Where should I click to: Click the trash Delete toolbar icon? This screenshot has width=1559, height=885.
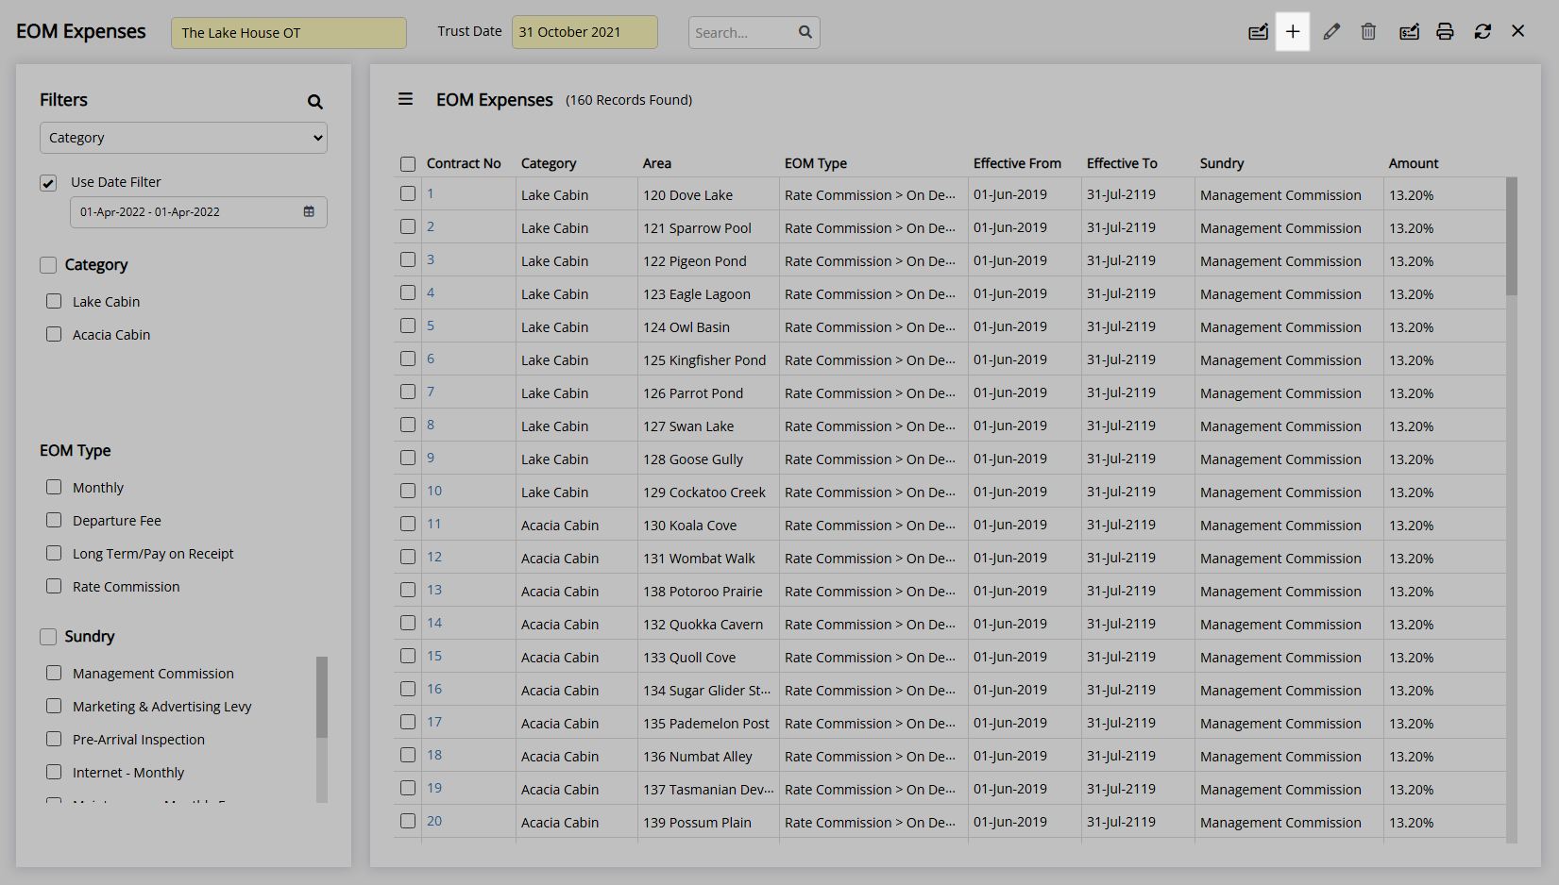coord(1368,32)
